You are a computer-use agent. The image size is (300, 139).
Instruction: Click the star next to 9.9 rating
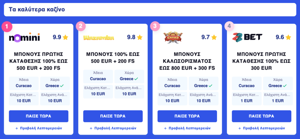tap(65, 37)
